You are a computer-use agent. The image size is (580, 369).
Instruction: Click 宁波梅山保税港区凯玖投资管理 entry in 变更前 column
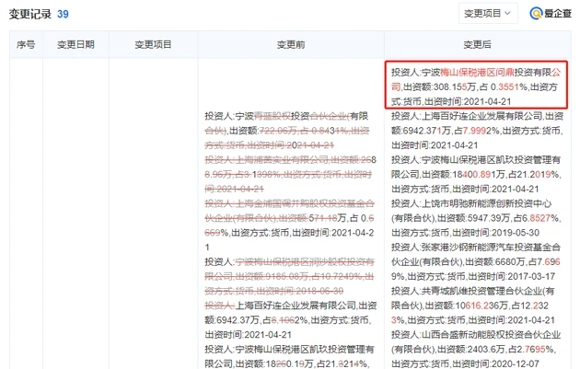click(290, 356)
